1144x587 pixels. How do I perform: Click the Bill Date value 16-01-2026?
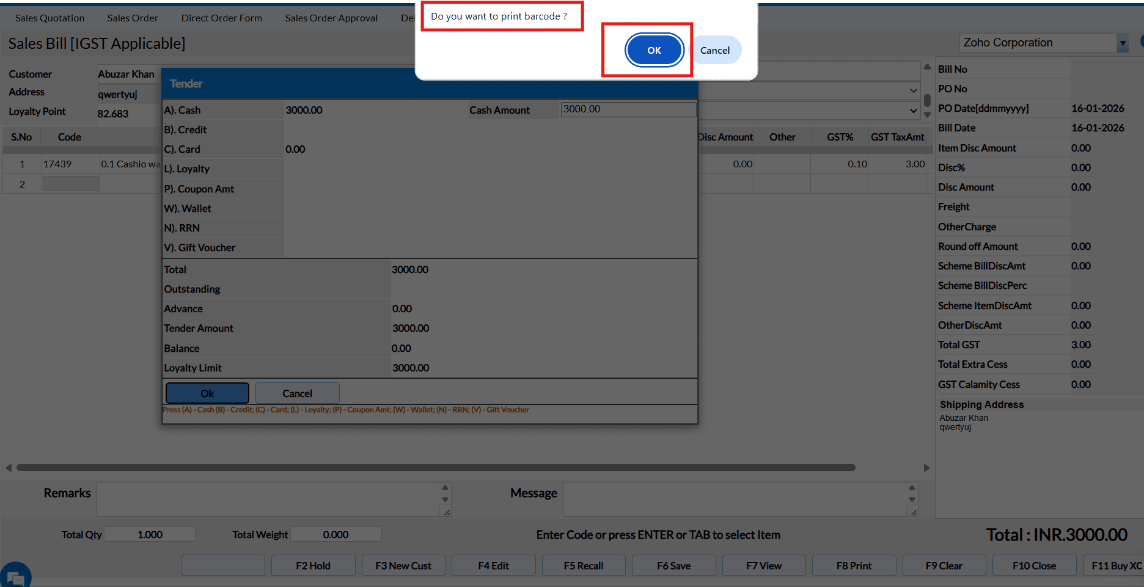1098,128
